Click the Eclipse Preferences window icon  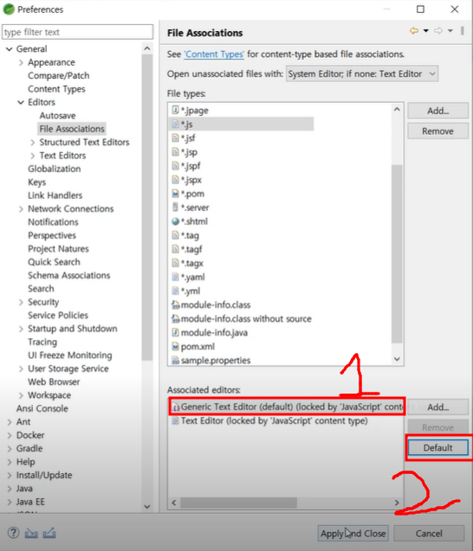point(9,10)
